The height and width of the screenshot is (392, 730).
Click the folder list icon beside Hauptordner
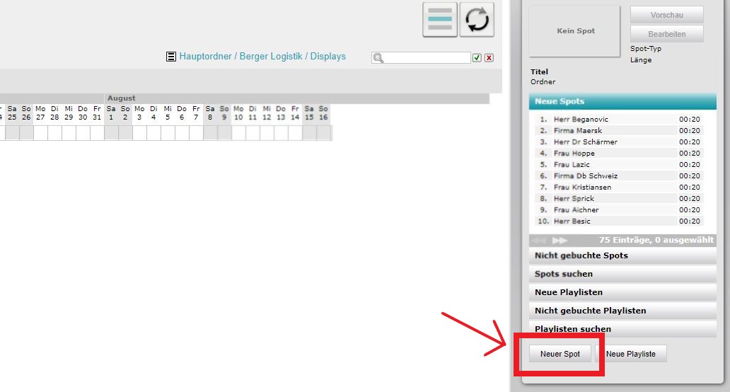(x=171, y=57)
